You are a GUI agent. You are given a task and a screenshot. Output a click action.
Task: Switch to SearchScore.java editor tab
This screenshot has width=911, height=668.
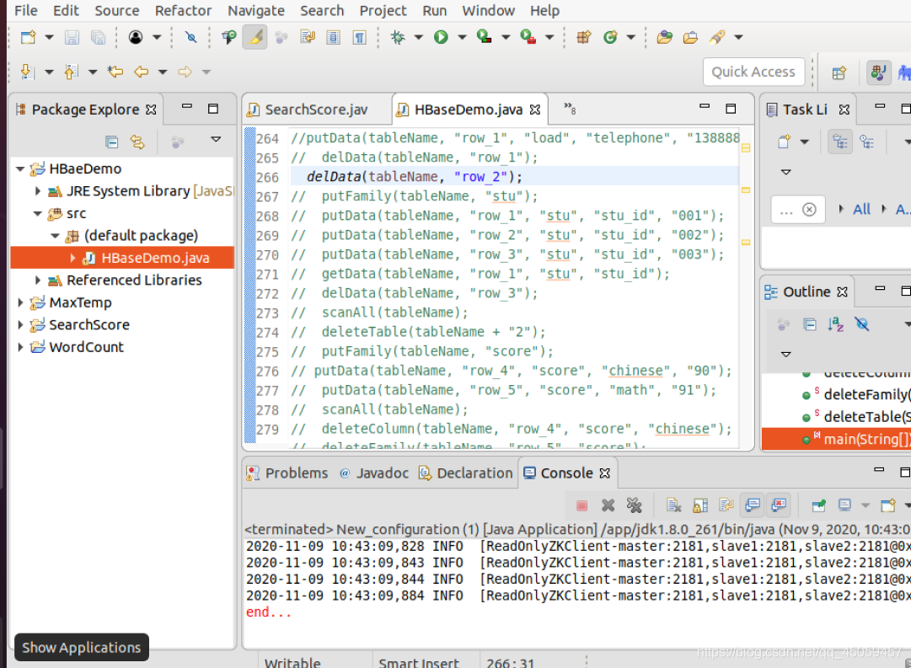316,110
